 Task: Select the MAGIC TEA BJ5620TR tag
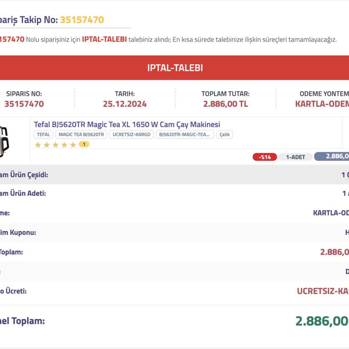click(x=81, y=135)
